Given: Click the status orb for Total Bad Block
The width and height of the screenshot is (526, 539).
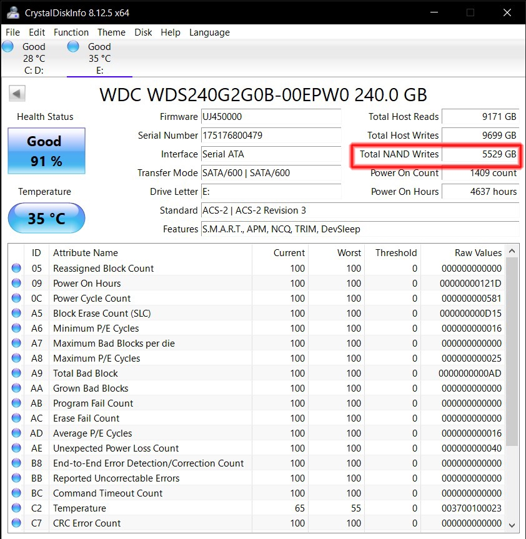Looking at the screenshot, I should pyautogui.click(x=16, y=373).
